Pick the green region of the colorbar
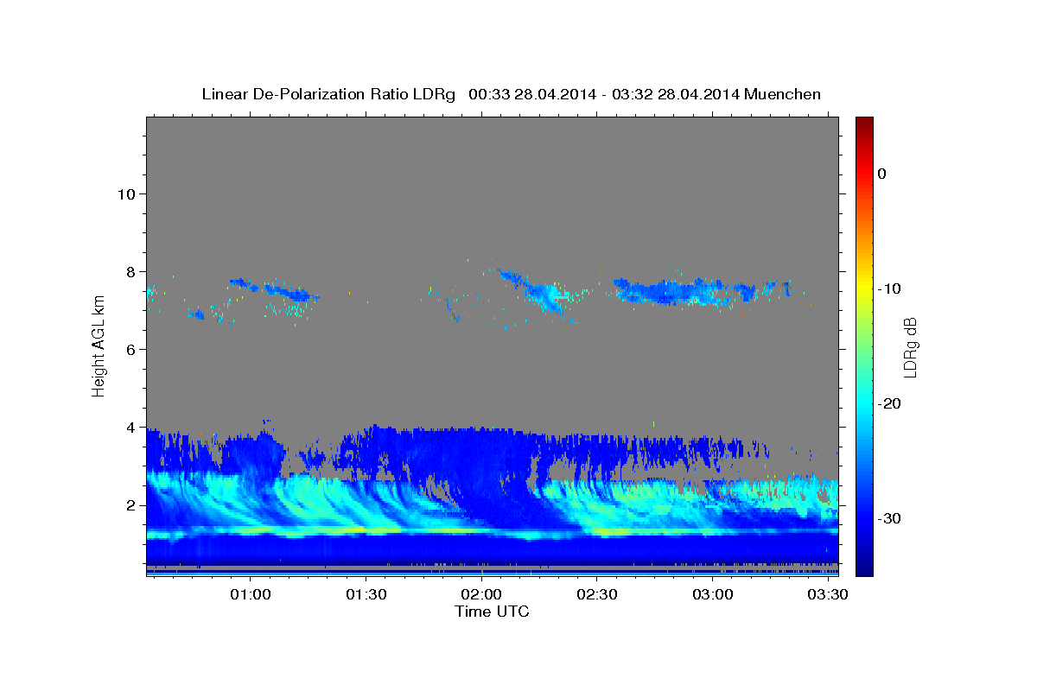This screenshot has width=1037, height=691. pyautogui.click(x=864, y=345)
